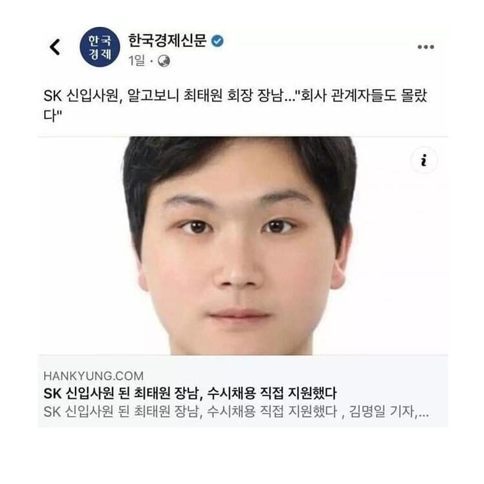Screen dimensions: 484x484
Task: Click the '최태원 회장 장남' phrase in caption
Action: [233, 95]
